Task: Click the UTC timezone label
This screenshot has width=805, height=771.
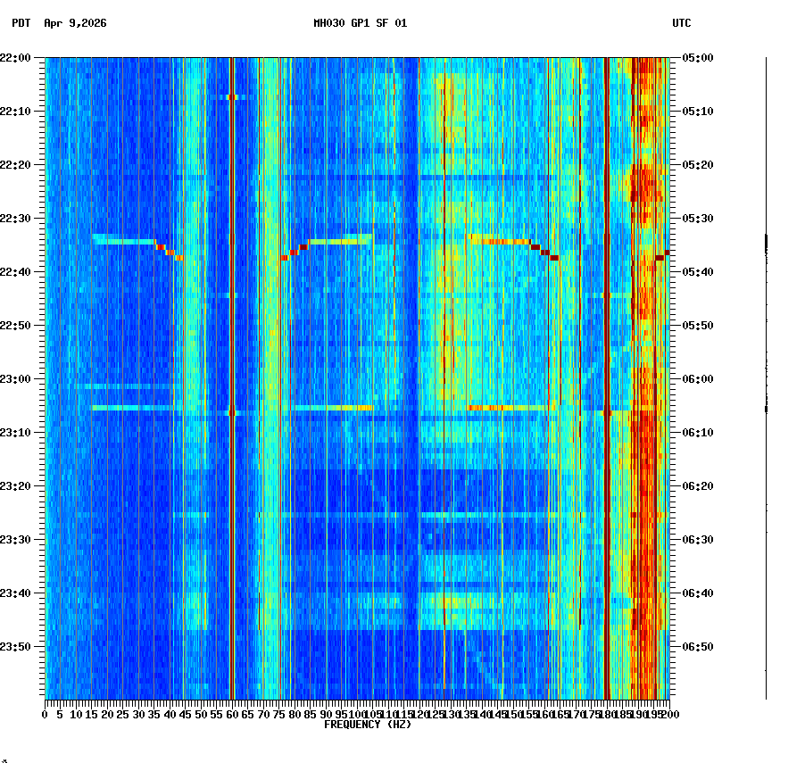Action: click(682, 23)
